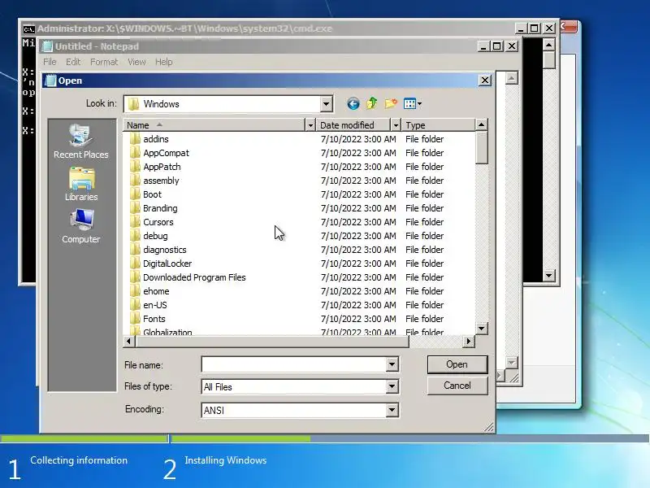
Task: Select the AppPatch folder icon
Action: [x=135, y=167]
